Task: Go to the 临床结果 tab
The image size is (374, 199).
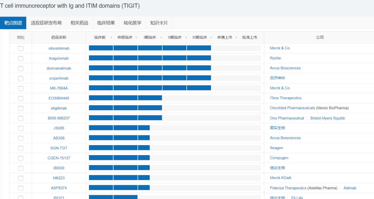Action: [106, 23]
